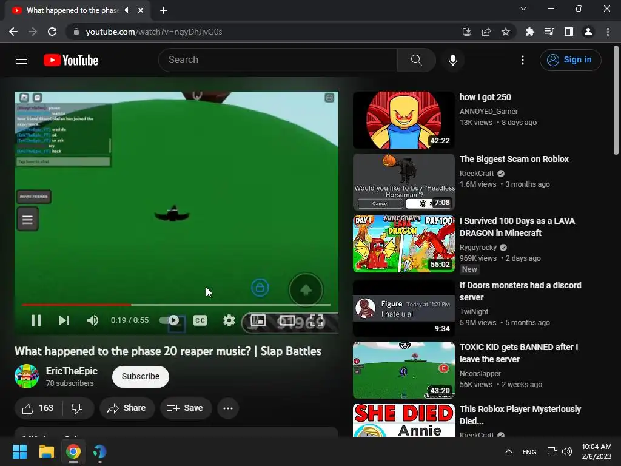The image size is (621, 466).
Task: Open the tab search chevron
Action: click(523, 8)
